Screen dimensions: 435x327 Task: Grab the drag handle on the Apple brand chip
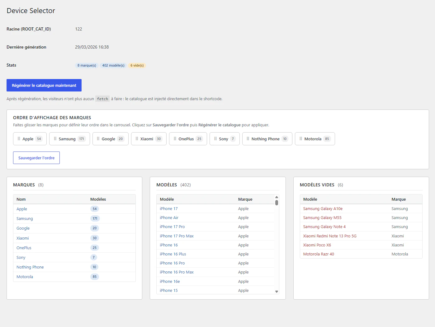pyautogui.click(x=19, y=139)
